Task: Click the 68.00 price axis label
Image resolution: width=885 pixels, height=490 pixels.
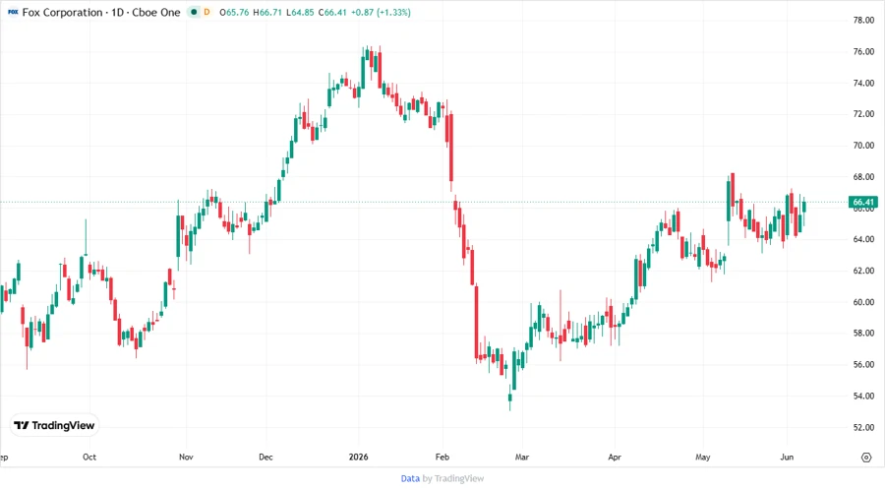Action: pos(863,177)
